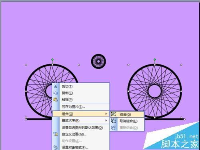Click the Group icon in submenu
This screenshot has width=200, height=150.
(113, 114)
